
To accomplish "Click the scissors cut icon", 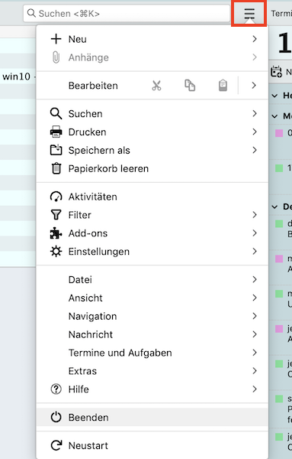I will click(156, 86).
